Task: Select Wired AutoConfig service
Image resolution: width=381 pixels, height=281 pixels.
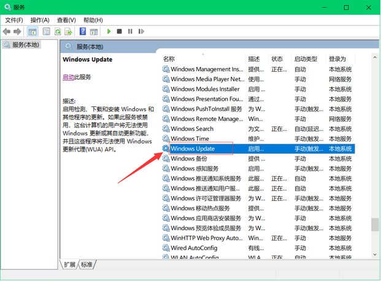Action: pyautogui.click(x=258, y=248)
